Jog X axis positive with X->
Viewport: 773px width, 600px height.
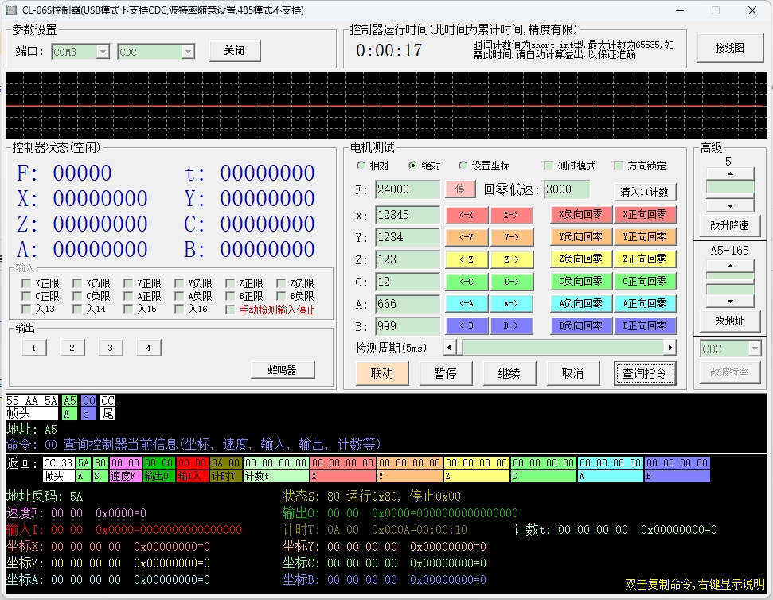tap(511, 215)
